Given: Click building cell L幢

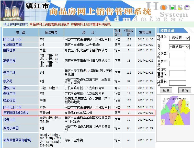Looking at the screenshot, I should (x=42, y=45).
